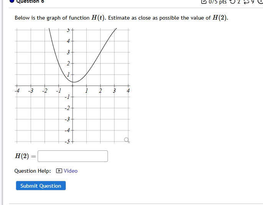Image resolution: width=263 pixels, height=205 pixels.
Task: Click the y-axis tick label 3
Action: click(68, 52)
